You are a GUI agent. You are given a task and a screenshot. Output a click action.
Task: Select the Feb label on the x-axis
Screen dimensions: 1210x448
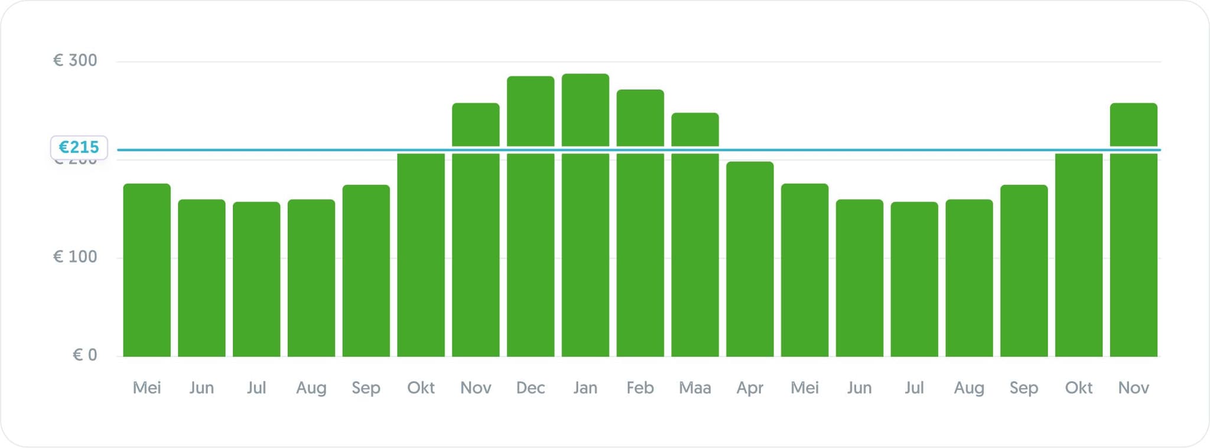coord(640,388)
